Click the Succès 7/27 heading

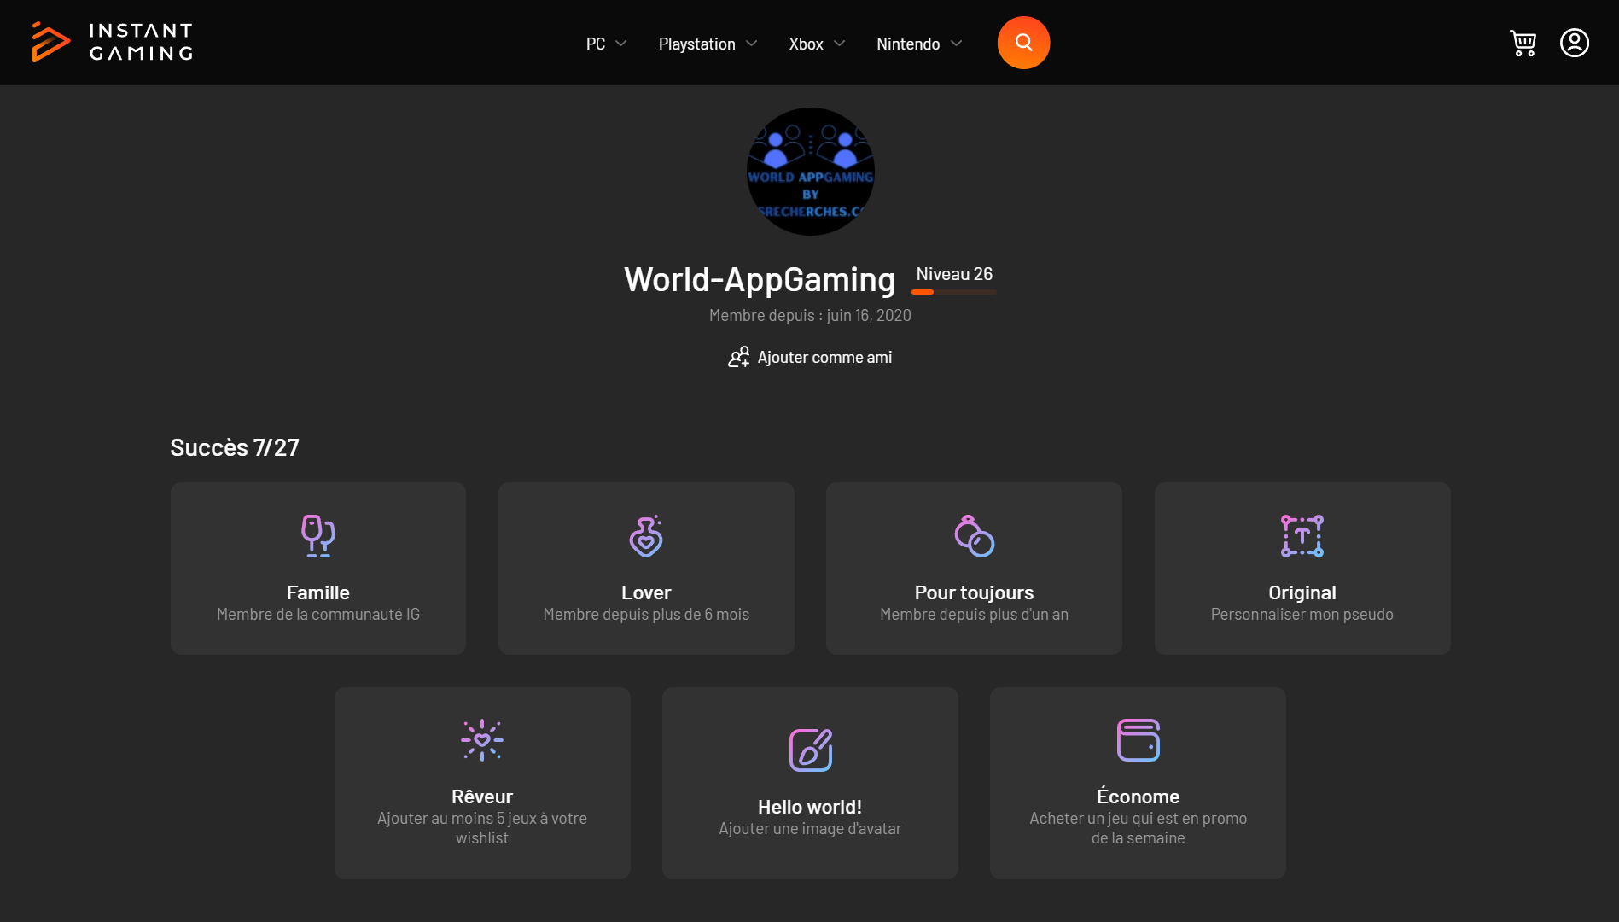(235, 447)
